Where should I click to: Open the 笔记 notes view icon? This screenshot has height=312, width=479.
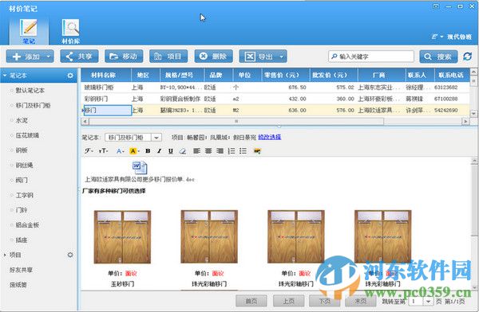tap(29, 31)
